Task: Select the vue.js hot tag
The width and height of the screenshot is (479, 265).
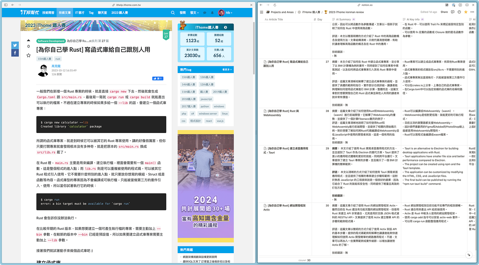Action: 220,121
